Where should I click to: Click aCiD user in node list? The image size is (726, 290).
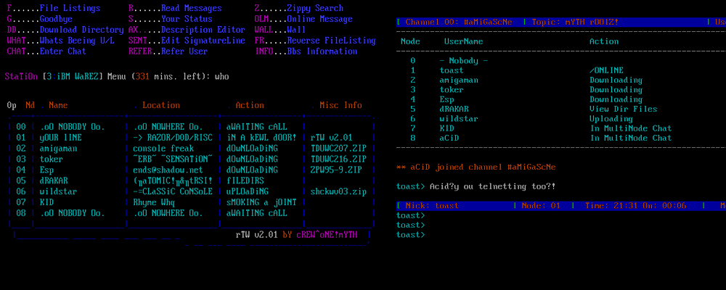[x=449, y=138]
